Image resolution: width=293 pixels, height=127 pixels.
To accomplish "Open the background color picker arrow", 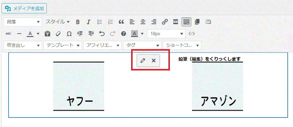I will pyautogui.click(x=142, y=34).
